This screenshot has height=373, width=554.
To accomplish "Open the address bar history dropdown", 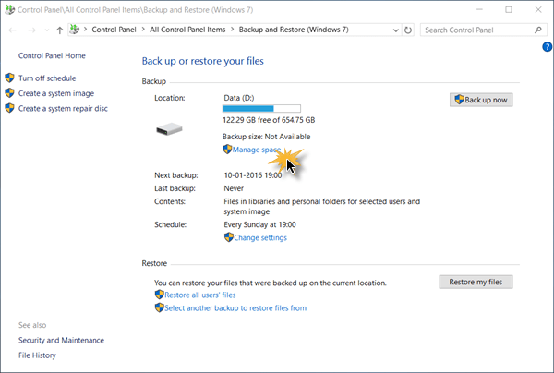I will [x=393, y=30].
